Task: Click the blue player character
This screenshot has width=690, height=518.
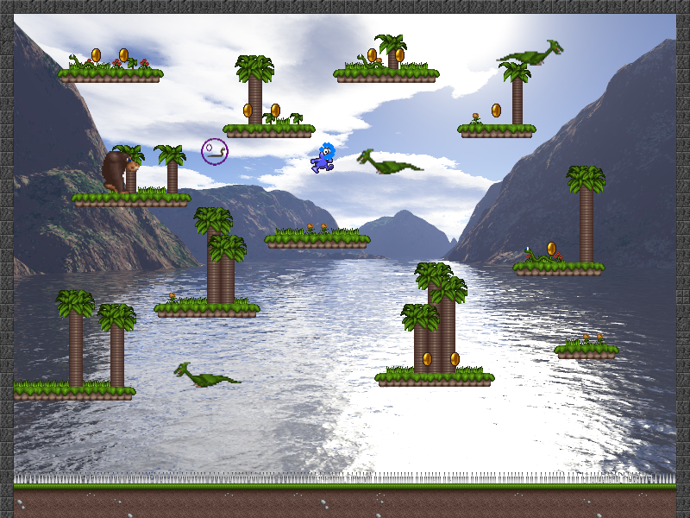Action: [323, 158]
